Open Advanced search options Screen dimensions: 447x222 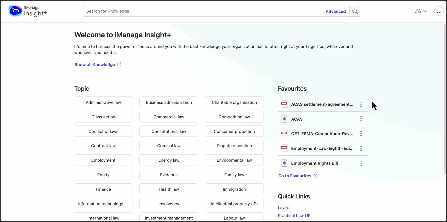coord(336,11)
